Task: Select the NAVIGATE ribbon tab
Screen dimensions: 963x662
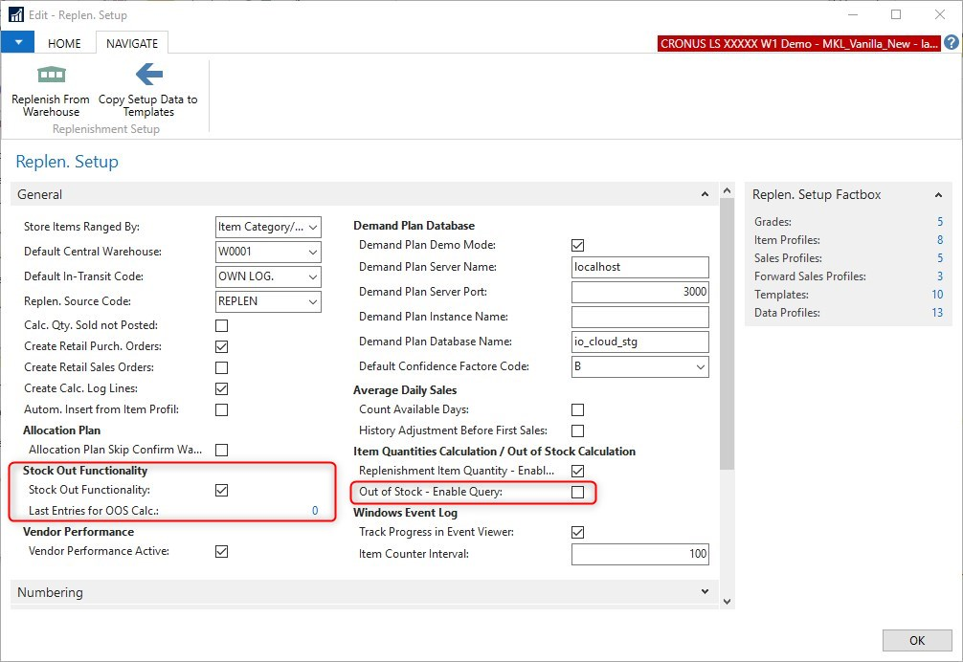Action: (x=132, y=44)
